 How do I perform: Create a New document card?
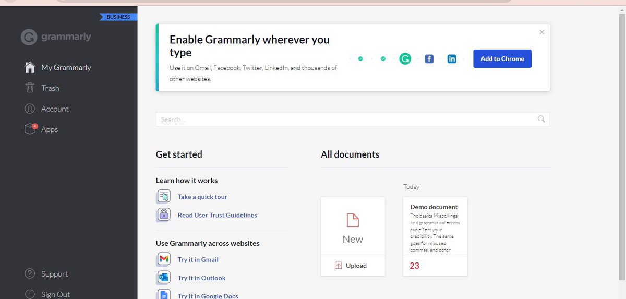(353, 225)
